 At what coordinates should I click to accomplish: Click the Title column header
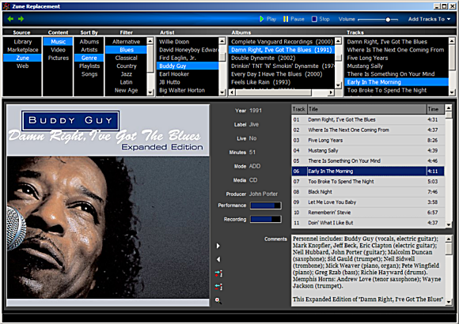[x=366, y=109]
